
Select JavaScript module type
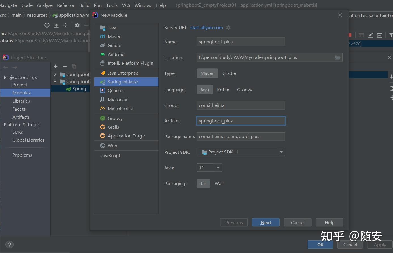click(126, 155)
